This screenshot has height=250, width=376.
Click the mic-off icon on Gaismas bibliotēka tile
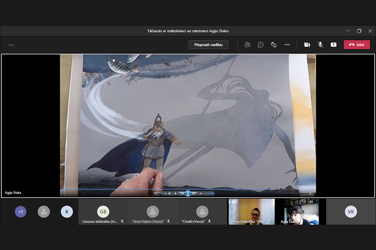122,221
